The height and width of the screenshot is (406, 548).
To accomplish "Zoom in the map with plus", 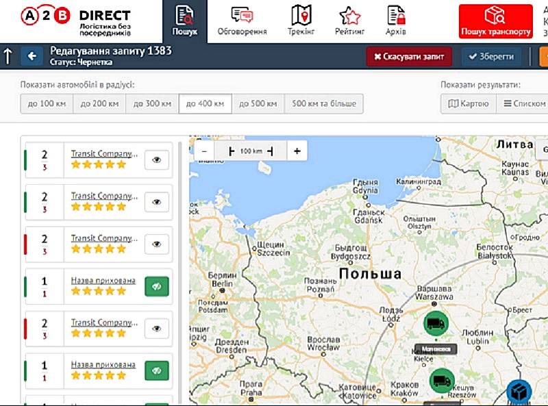I will tap(297, 151).
